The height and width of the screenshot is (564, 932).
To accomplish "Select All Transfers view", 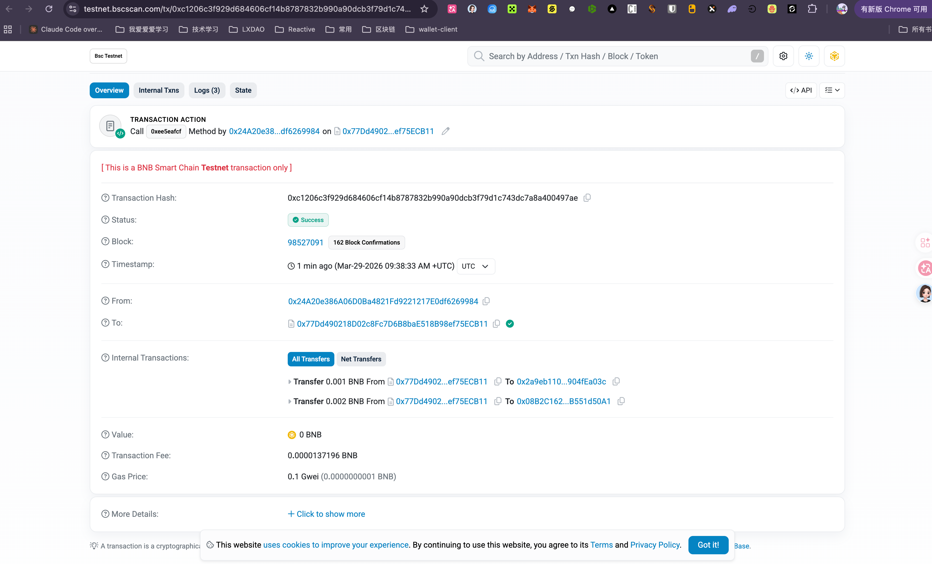I will coord(310,359).
